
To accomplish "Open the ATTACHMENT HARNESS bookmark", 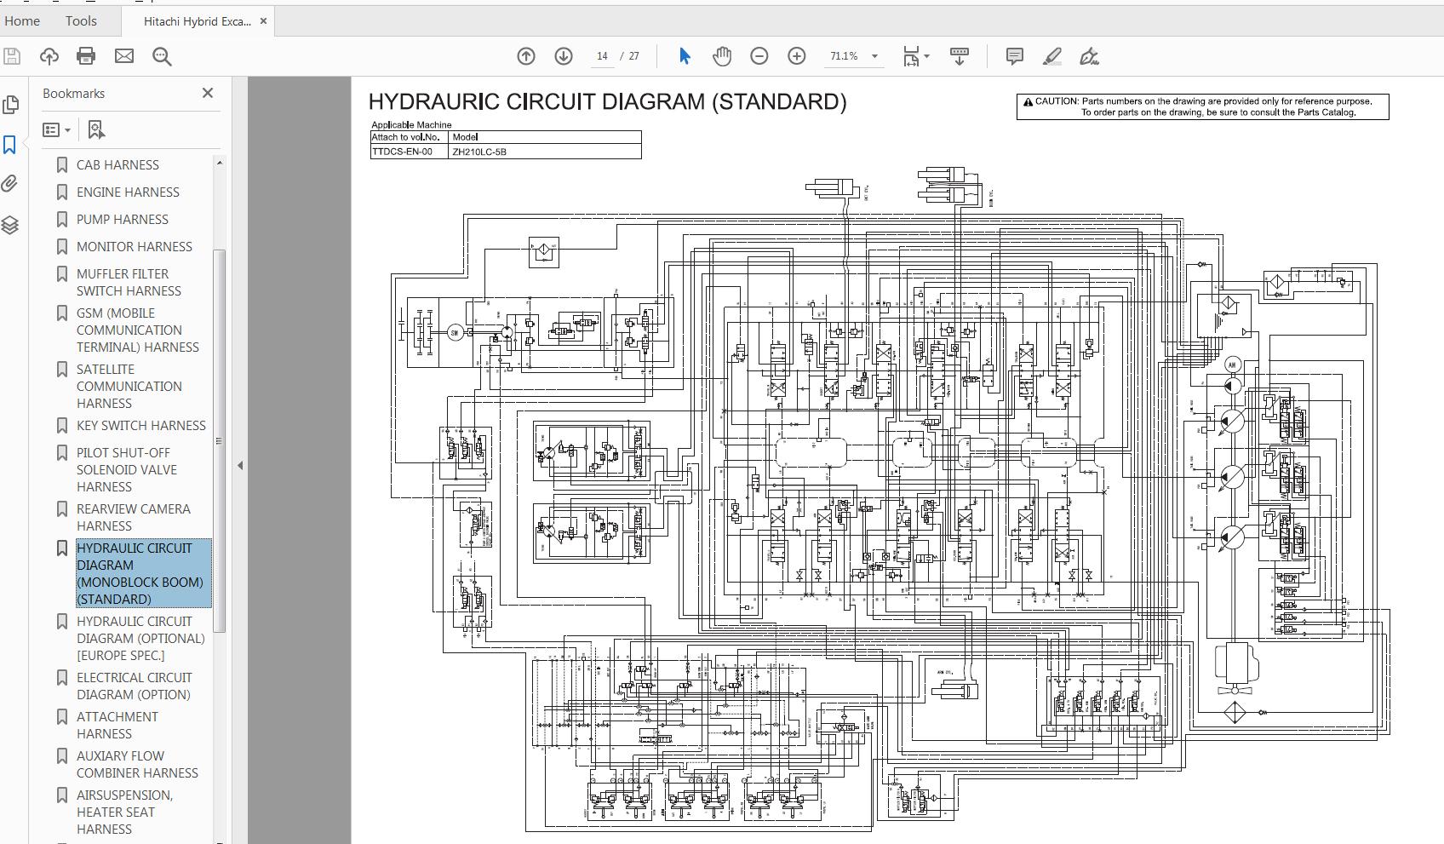I will (117, 725).
